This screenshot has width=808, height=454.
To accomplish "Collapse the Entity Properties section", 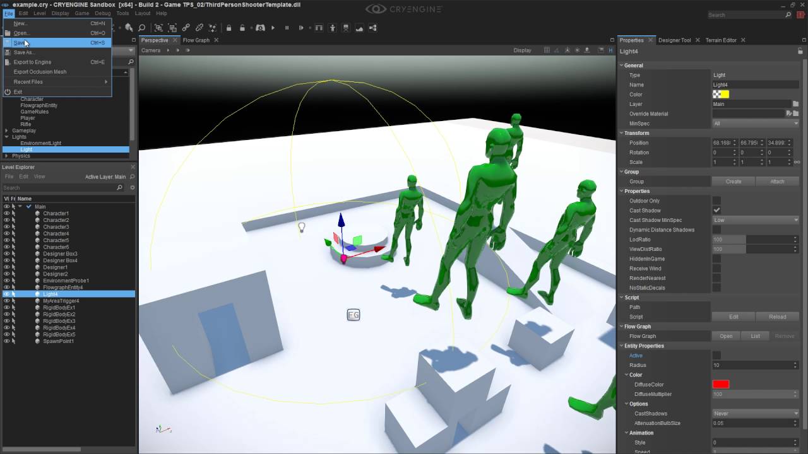I will [x=621, y=346].
